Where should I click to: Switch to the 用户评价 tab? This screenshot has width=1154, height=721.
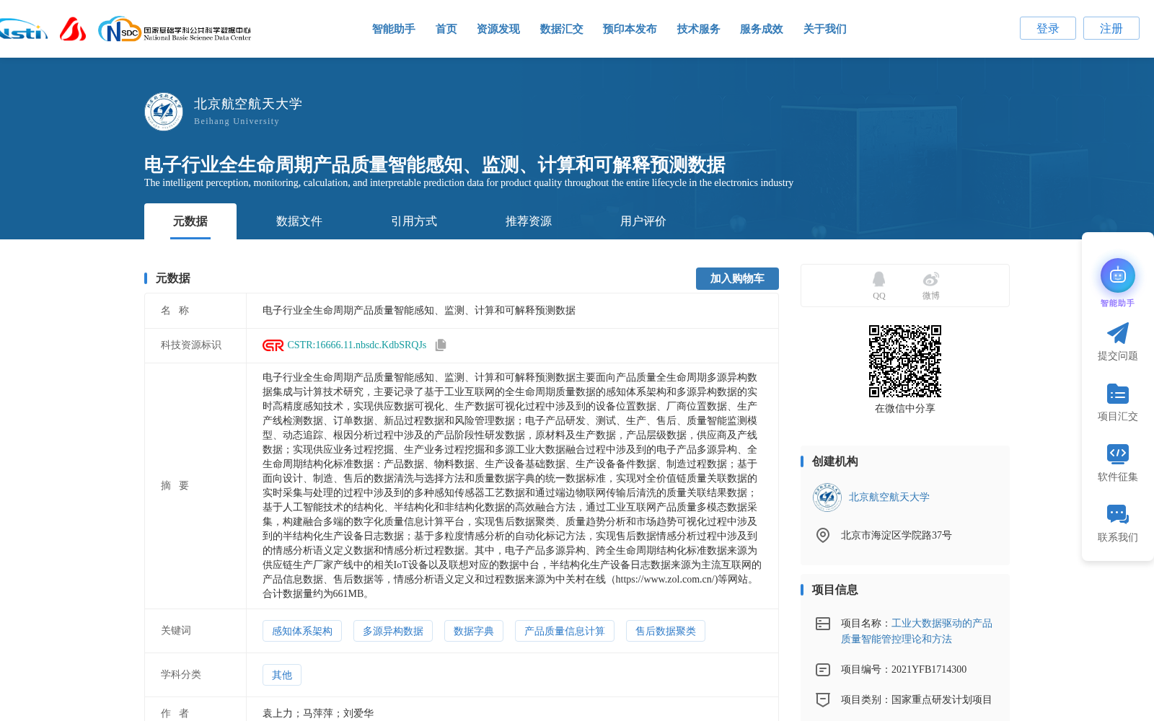tap(643, 221)
